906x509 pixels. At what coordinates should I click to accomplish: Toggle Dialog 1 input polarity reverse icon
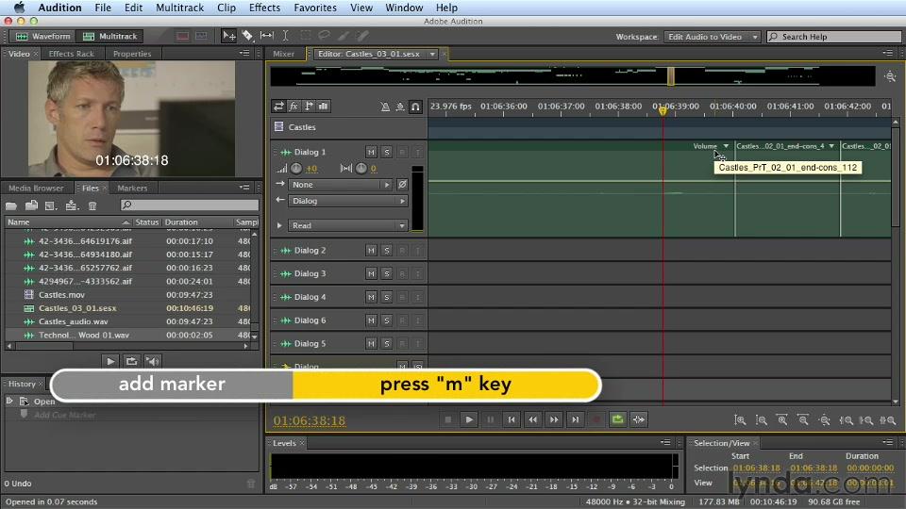point(402,185)
